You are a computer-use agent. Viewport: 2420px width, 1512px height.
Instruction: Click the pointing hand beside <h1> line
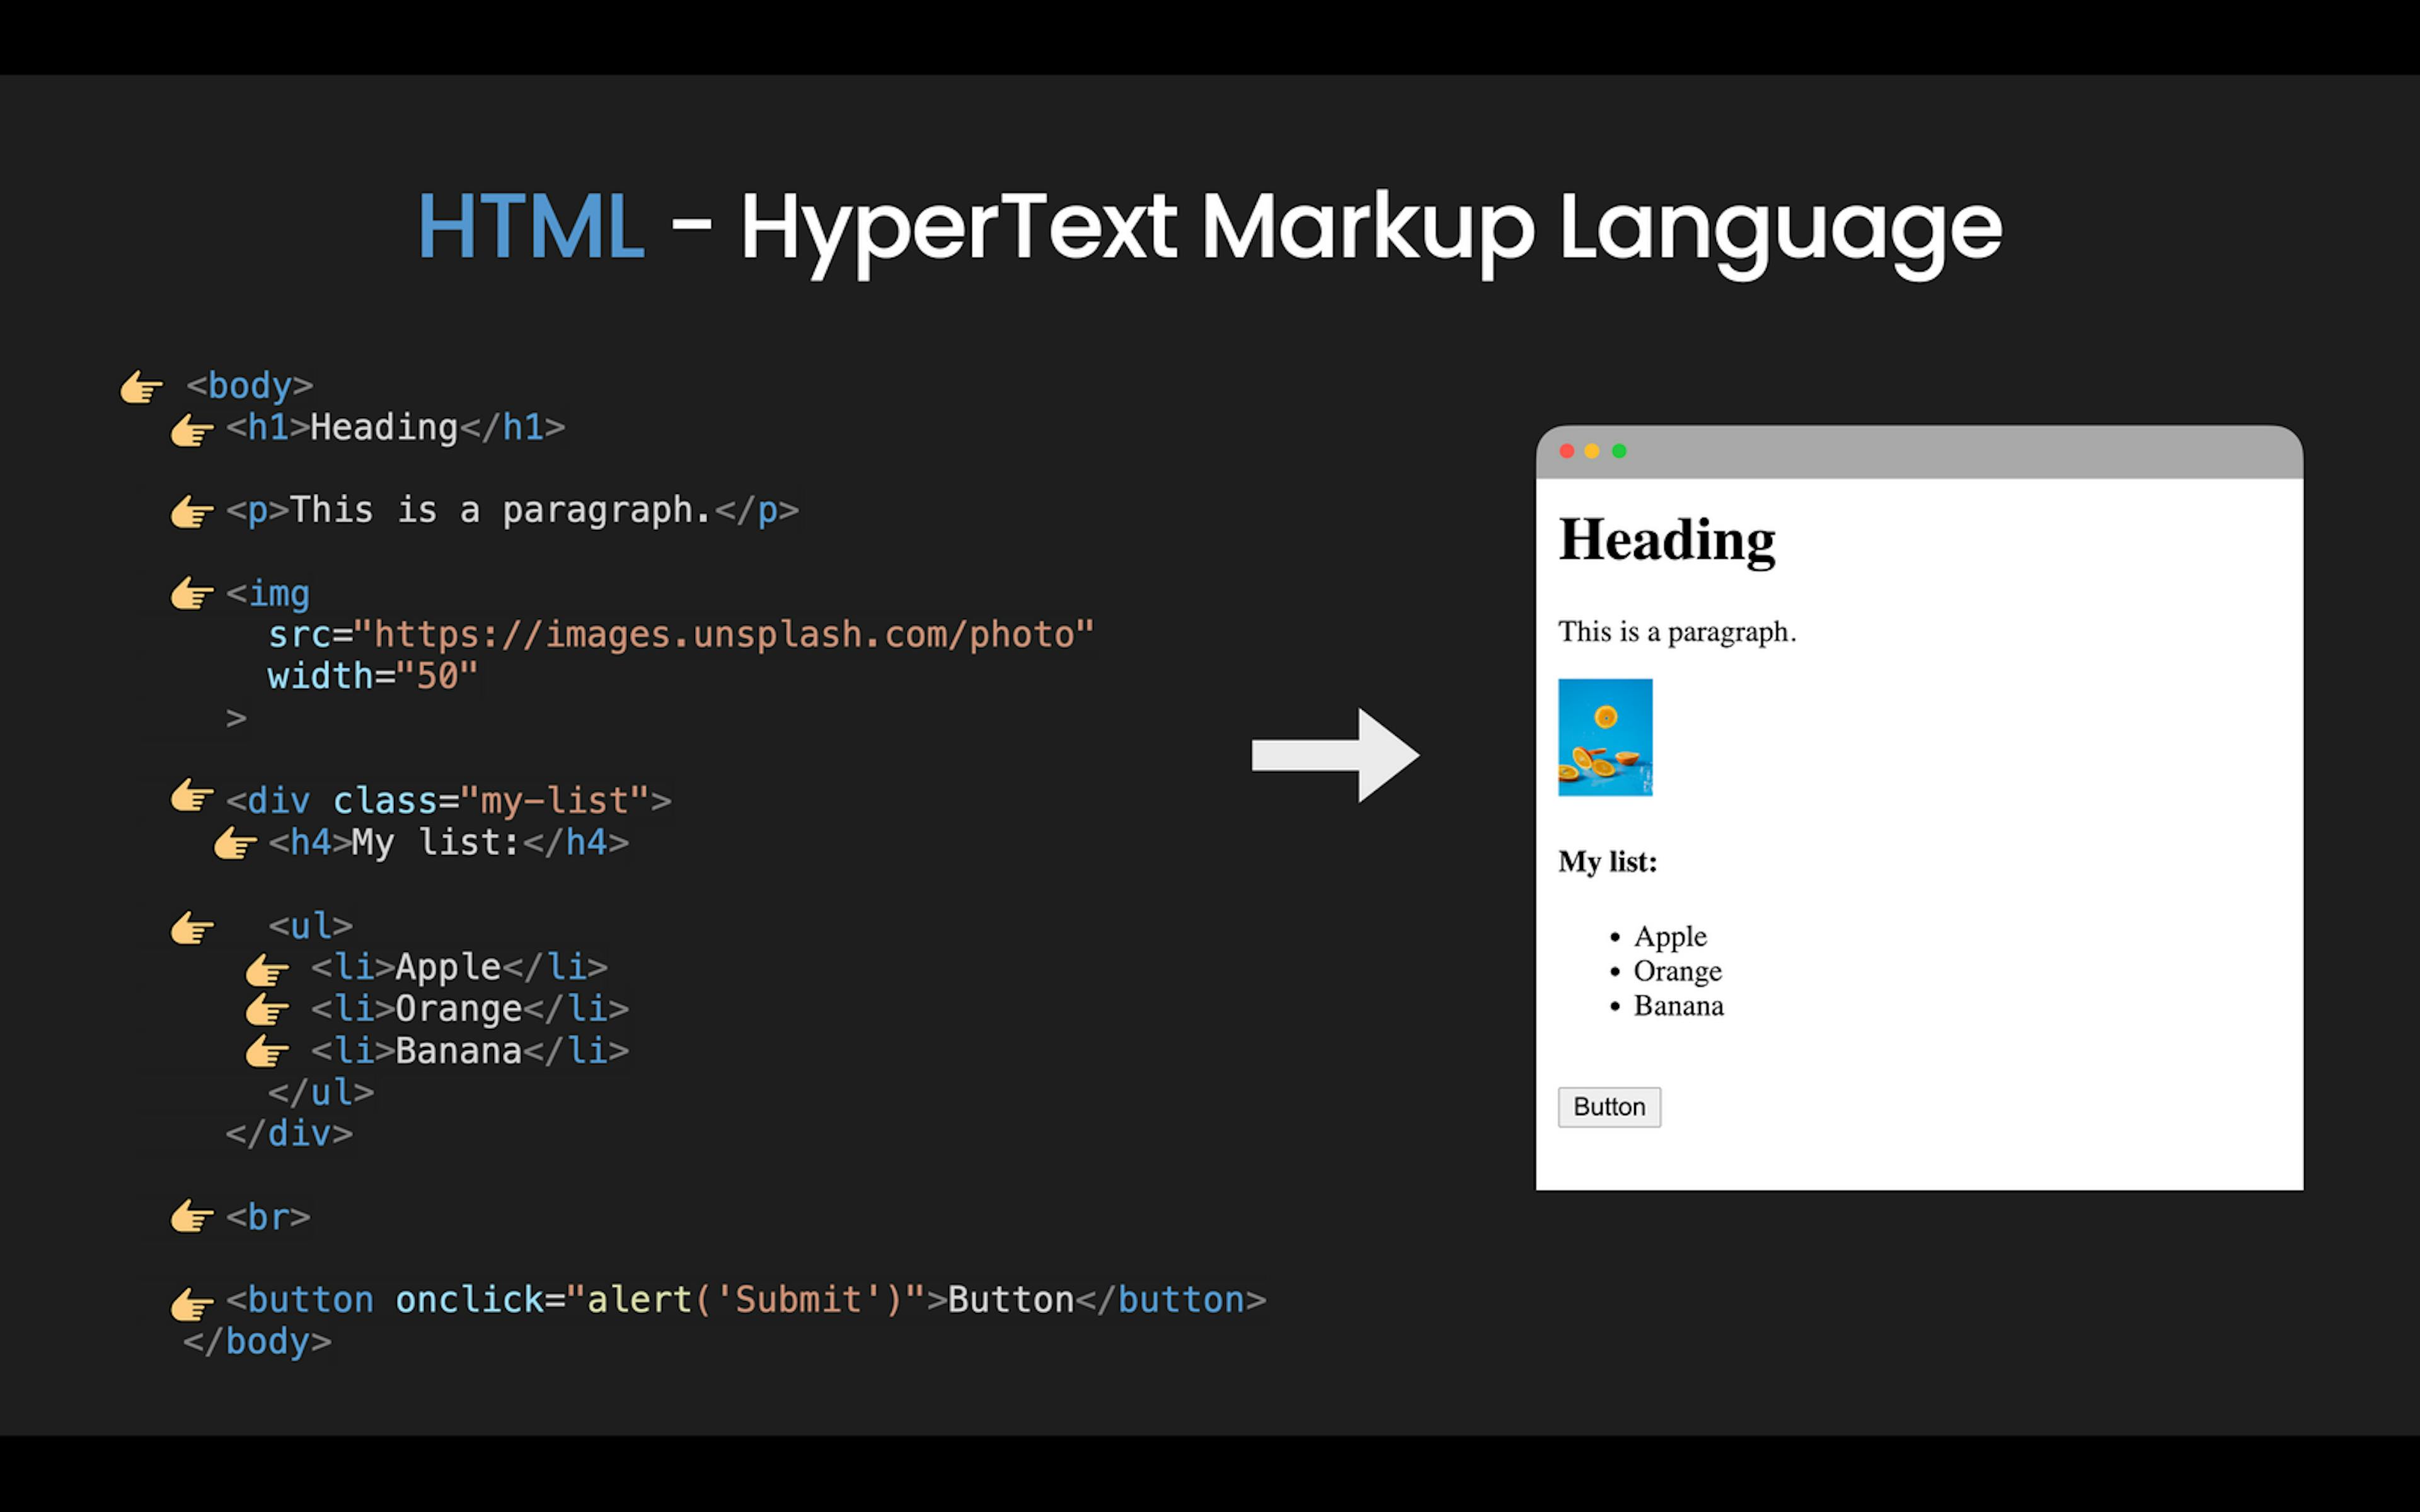pos(191,431)
